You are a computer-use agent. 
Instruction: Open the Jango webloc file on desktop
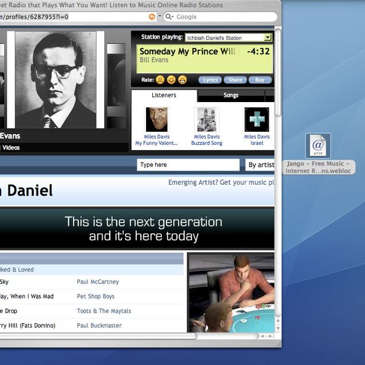click(x=318, y=153)
